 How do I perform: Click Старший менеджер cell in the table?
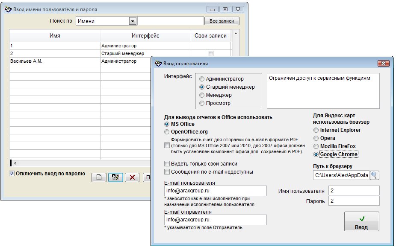(x=145, y=53)
